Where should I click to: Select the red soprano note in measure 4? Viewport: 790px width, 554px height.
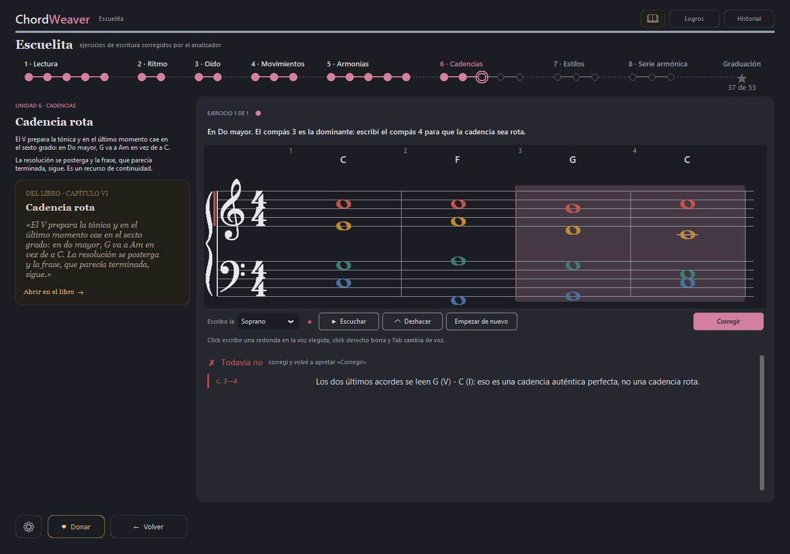click(x=687, y=204)
